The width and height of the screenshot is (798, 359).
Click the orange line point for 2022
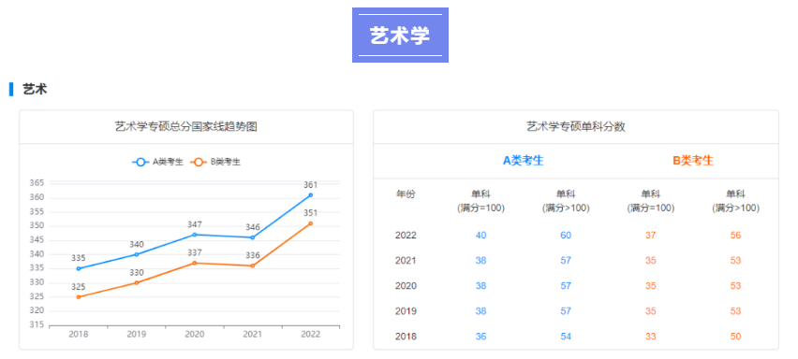(310, 223)
